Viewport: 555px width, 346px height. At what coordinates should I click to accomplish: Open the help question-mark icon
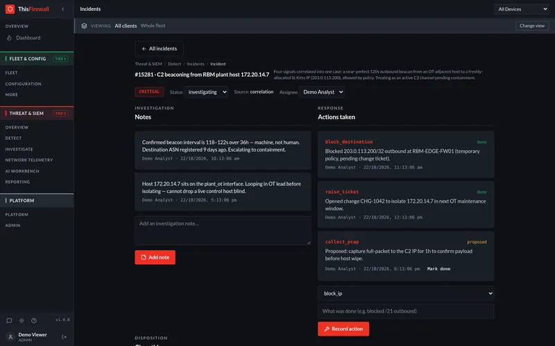(34, 320)
